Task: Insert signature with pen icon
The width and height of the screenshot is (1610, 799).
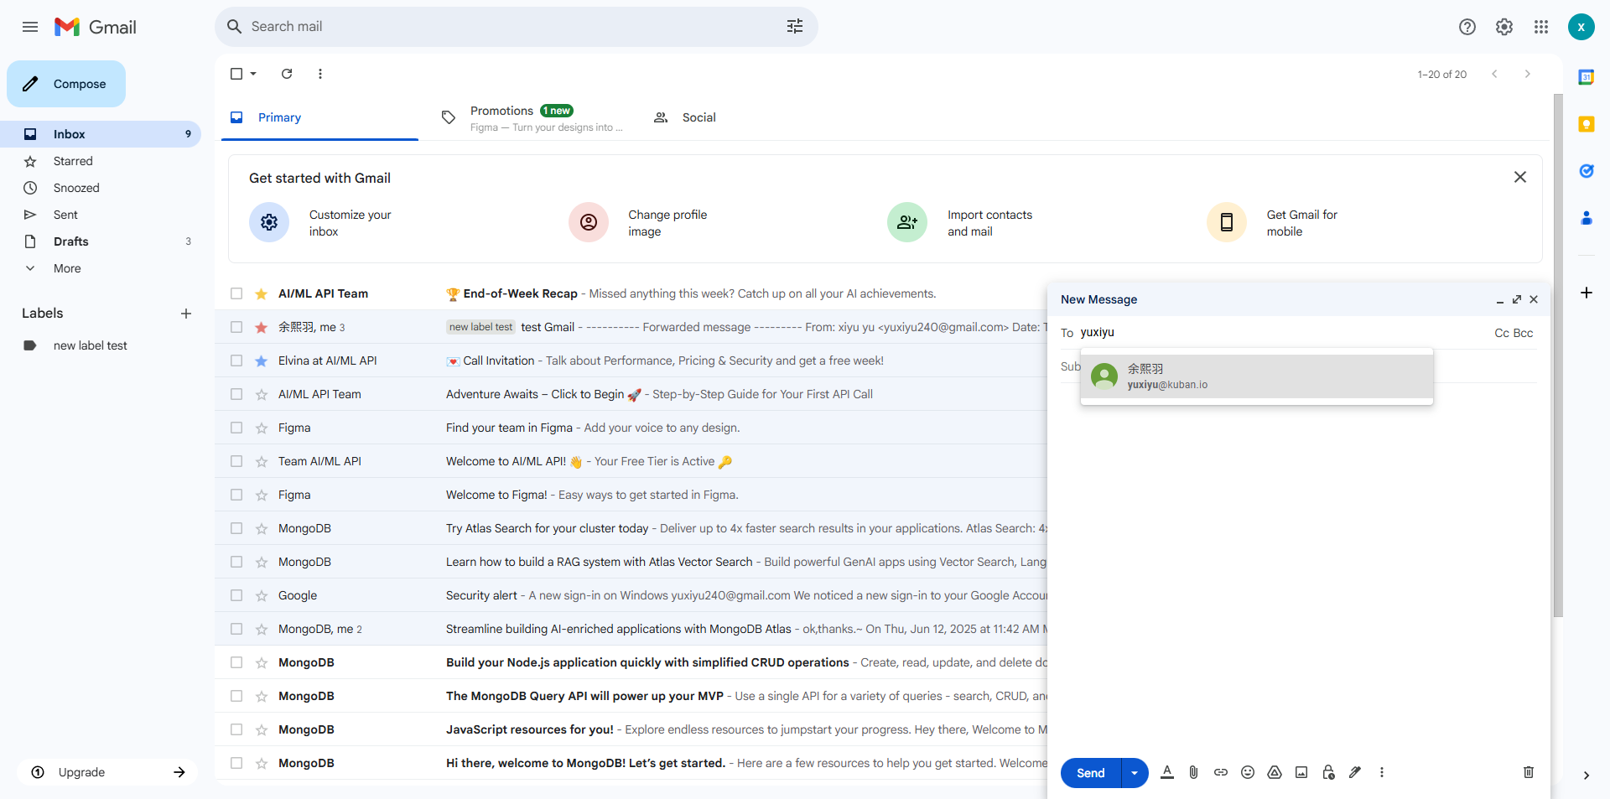Action: 1355,772
